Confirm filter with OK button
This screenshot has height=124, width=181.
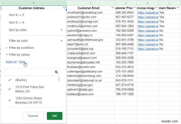pyautogui.click(x=55, y=116)
